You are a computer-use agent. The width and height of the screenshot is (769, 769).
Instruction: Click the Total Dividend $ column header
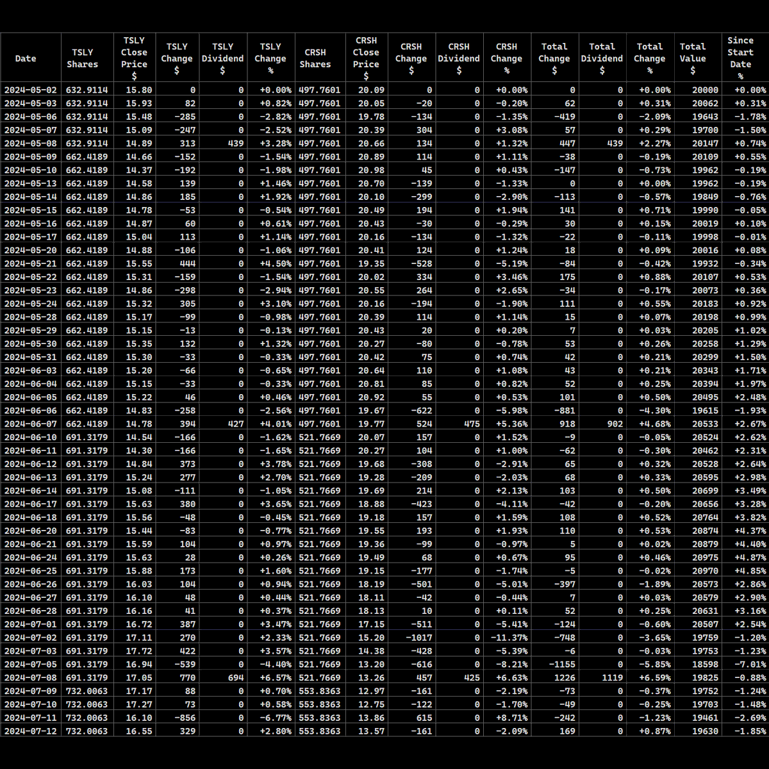pos(602,58)
